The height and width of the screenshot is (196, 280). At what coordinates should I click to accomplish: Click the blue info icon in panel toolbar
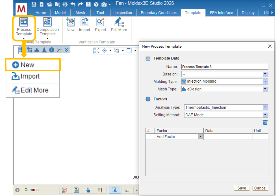click(52, 50)
